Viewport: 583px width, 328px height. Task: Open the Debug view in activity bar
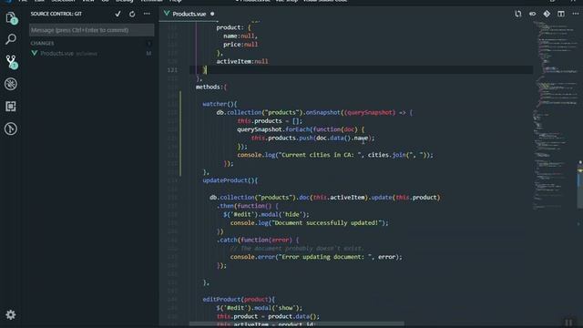click(11, 84)
